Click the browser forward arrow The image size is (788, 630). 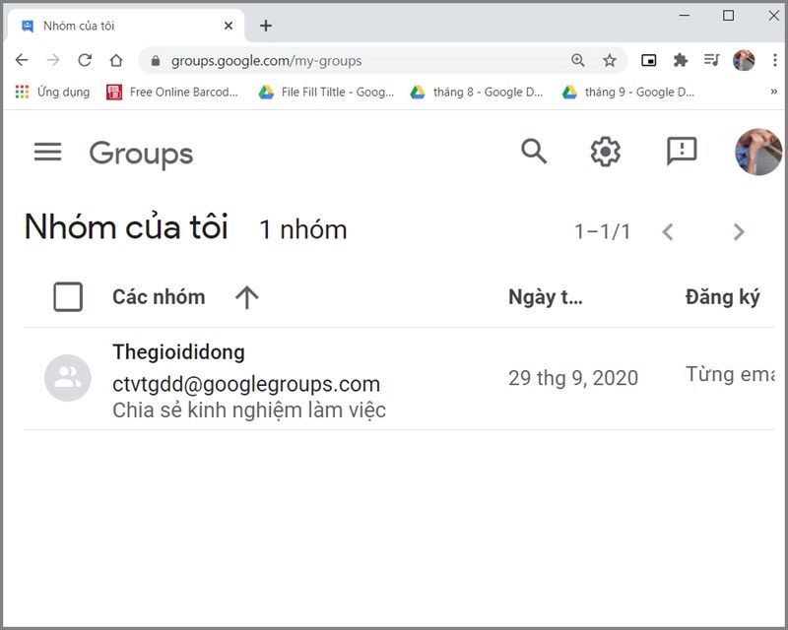click(x=53, y=60)
